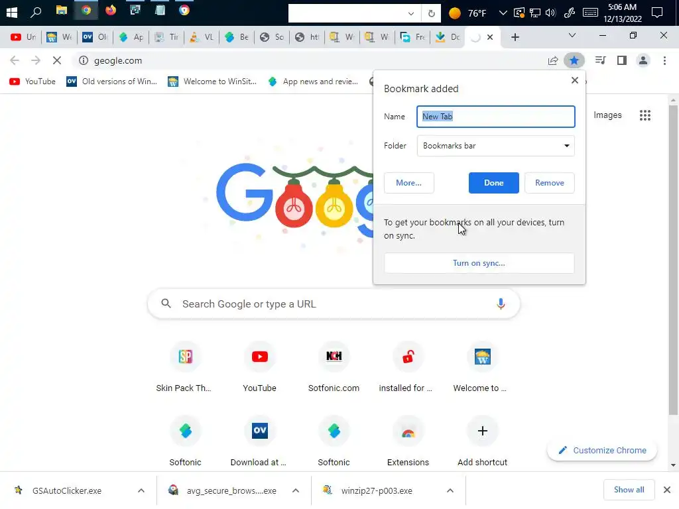This screenshot has height=509, width=679.
Task: Open the Chrome profile avatar menu
Action: (x=643, y=60)
